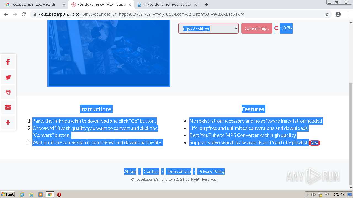
Task: View site security lock icon
Action: tap(34, 14)
